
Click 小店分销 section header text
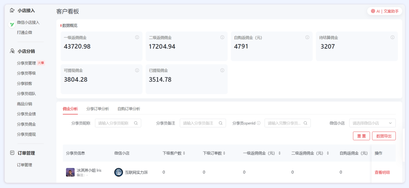click(x=27, y=51)
